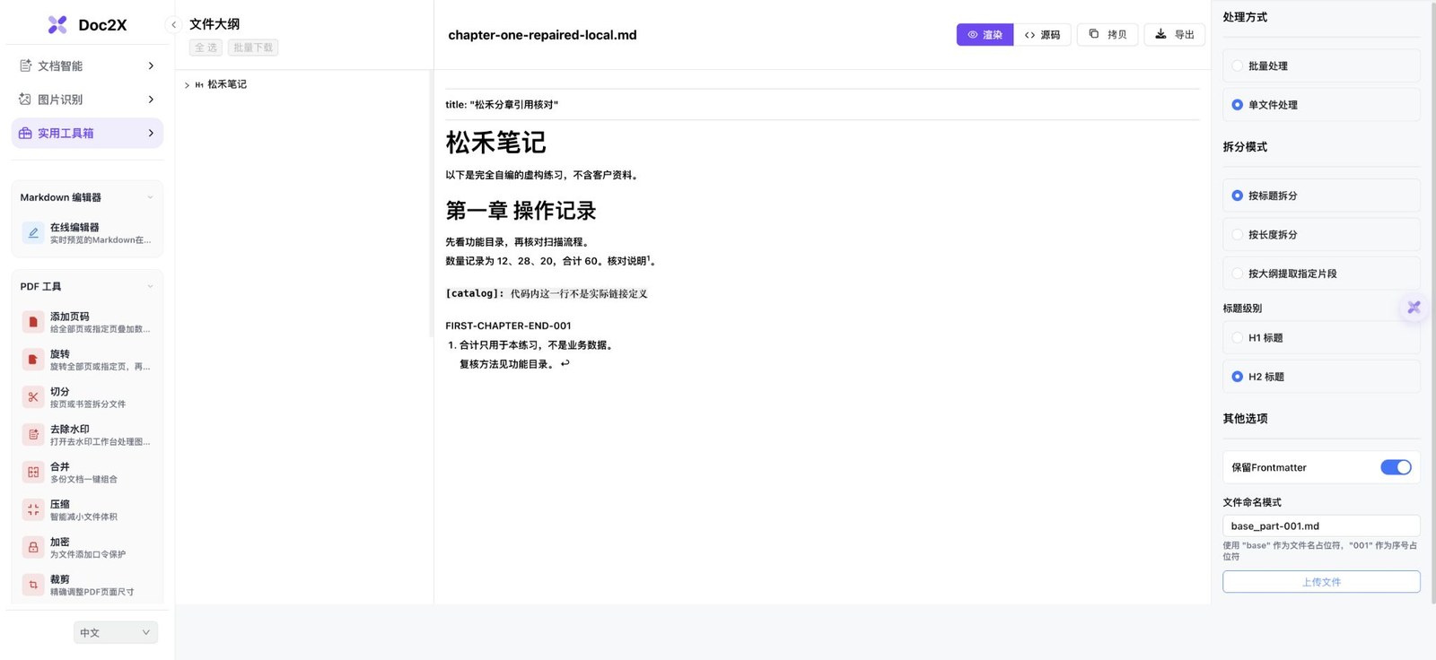Collapse the Markdown 编辑器 section
Screen dimensions: 1436x660
pyautogui.click(x=150, y=197)
